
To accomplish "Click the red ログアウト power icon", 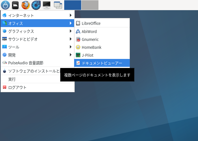I will [x=5, y=87].
